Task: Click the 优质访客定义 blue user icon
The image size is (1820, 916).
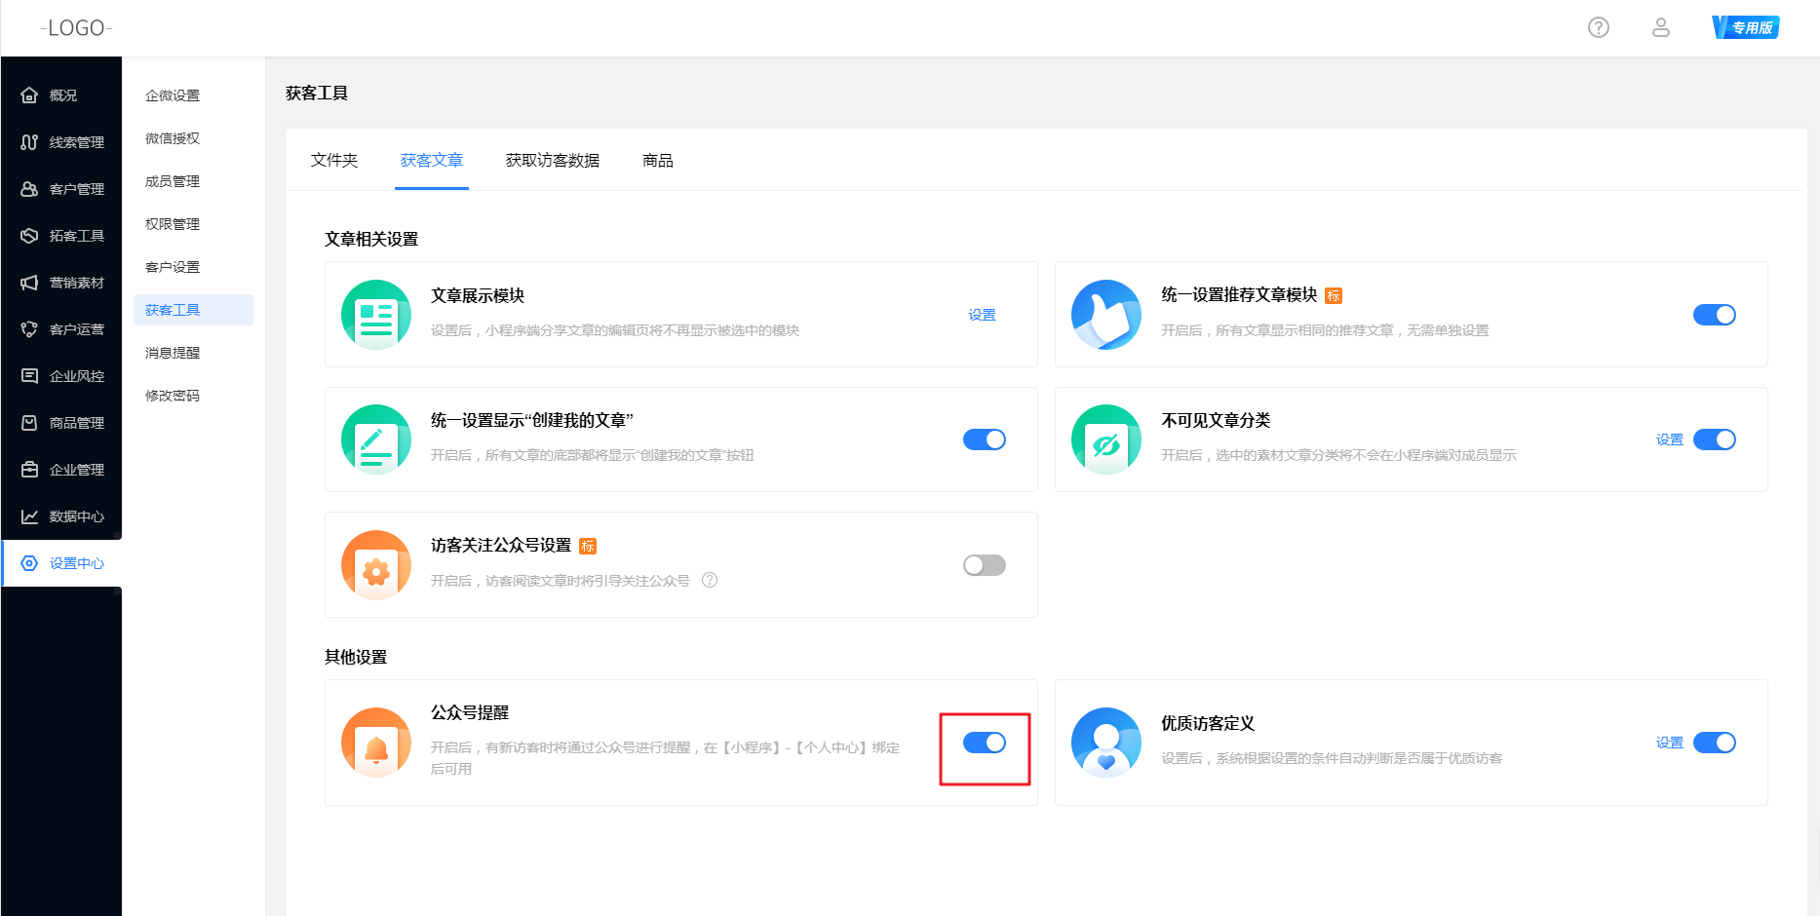Action: (x=1106, y=743)
